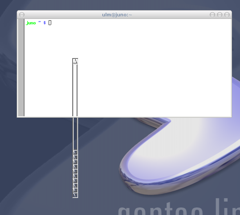Screen dimensions: 240x215
Task: Open the window menu button left of title
Action: click(22, 15)
